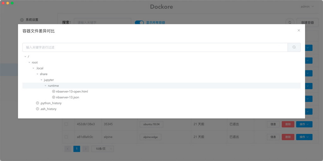Click the ubuntu:18.04 image tag

(151, 124)
